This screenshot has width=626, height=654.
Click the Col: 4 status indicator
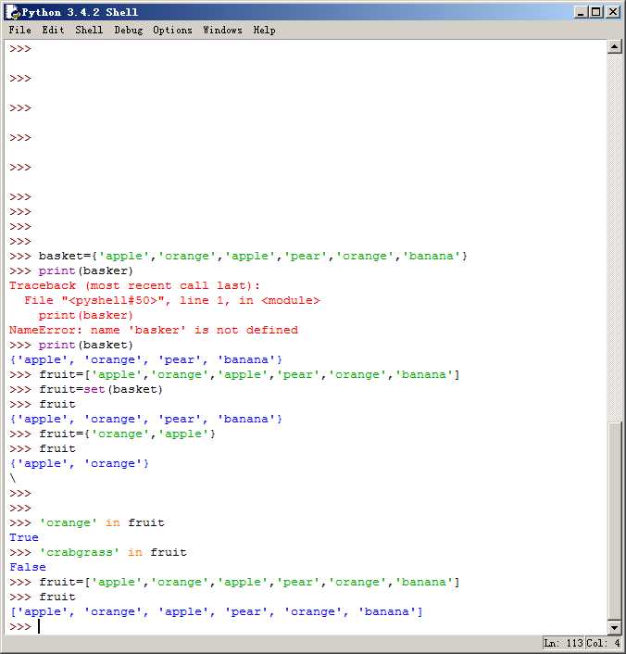pos(603,643)
